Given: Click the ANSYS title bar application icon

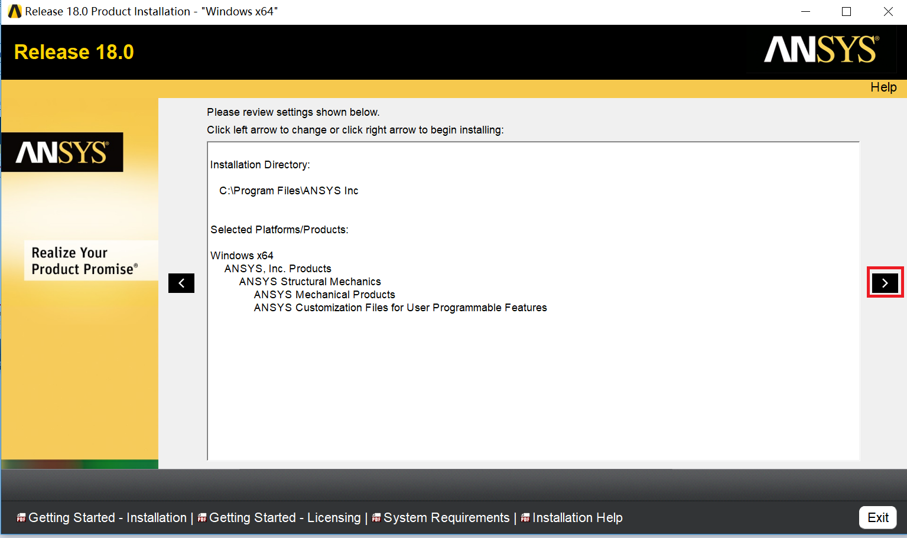Looking at the screenshot, I should click(x=14, y=11).
